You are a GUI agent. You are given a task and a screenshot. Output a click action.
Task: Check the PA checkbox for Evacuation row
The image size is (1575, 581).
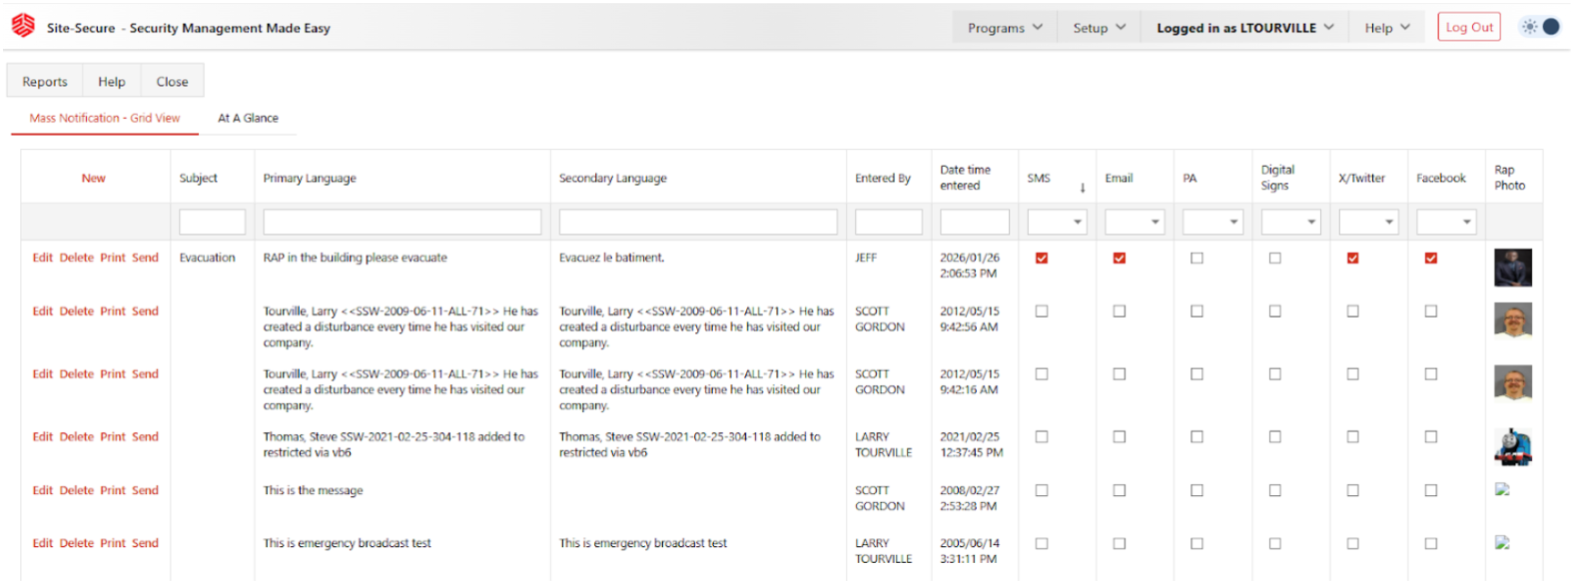click(1196, 259)
